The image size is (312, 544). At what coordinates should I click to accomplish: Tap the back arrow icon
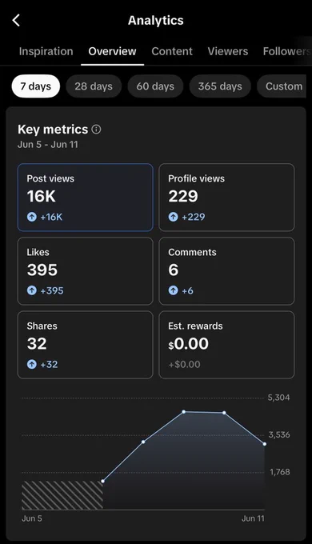coord(16,20)
